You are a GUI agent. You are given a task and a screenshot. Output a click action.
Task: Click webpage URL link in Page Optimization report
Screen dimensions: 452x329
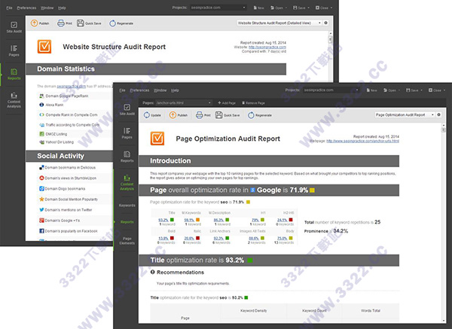pos(362,141)
